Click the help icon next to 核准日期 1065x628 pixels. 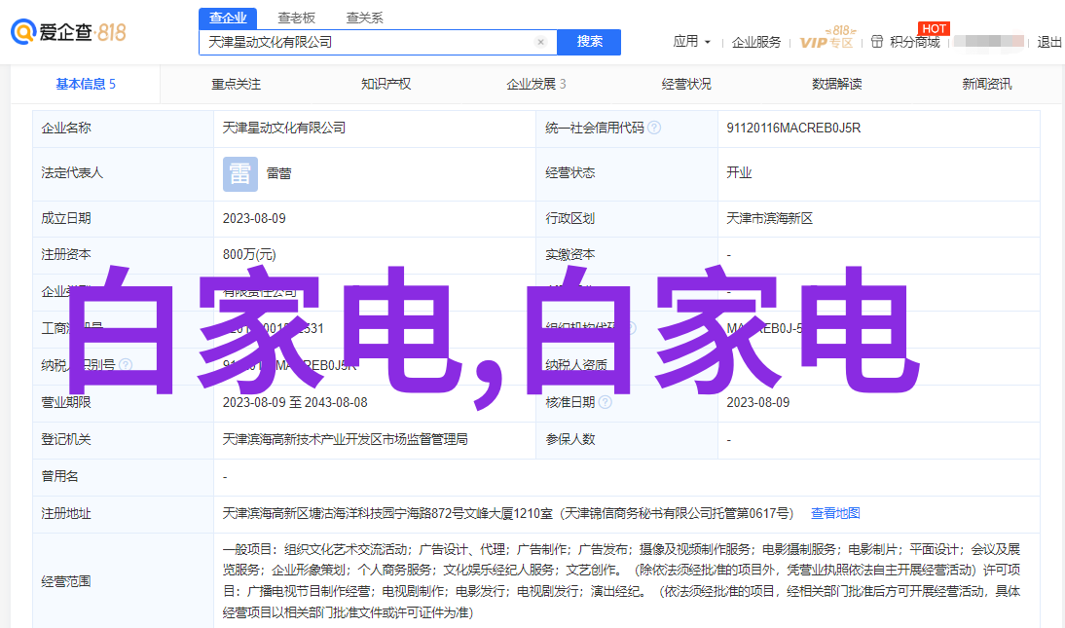pos(606,402)
